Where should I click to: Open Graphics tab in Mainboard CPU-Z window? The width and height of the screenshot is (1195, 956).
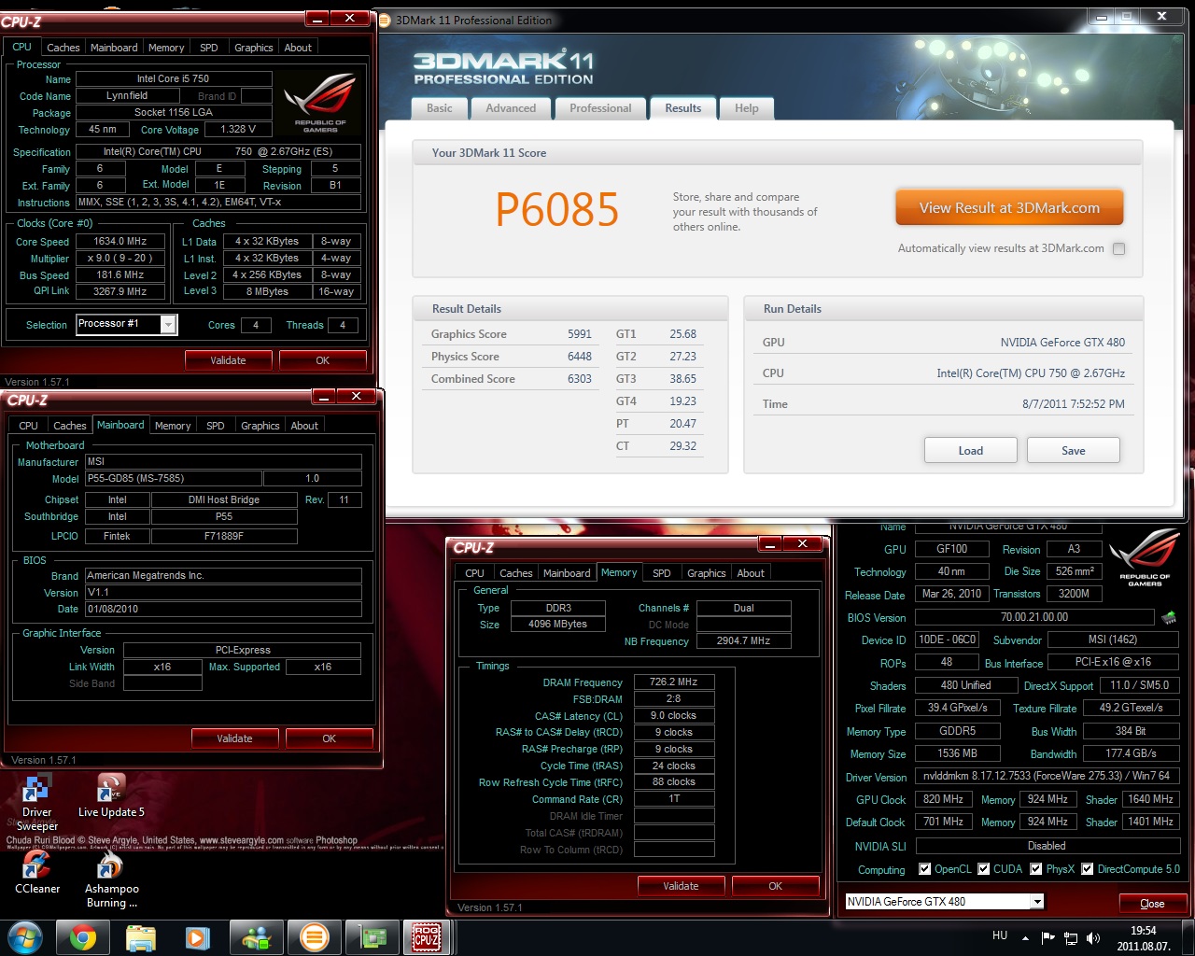click(260, 426)
